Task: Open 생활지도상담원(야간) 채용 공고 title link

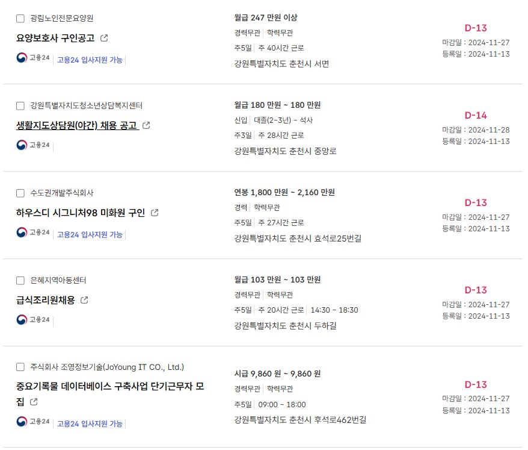Action: click(77, 125)
